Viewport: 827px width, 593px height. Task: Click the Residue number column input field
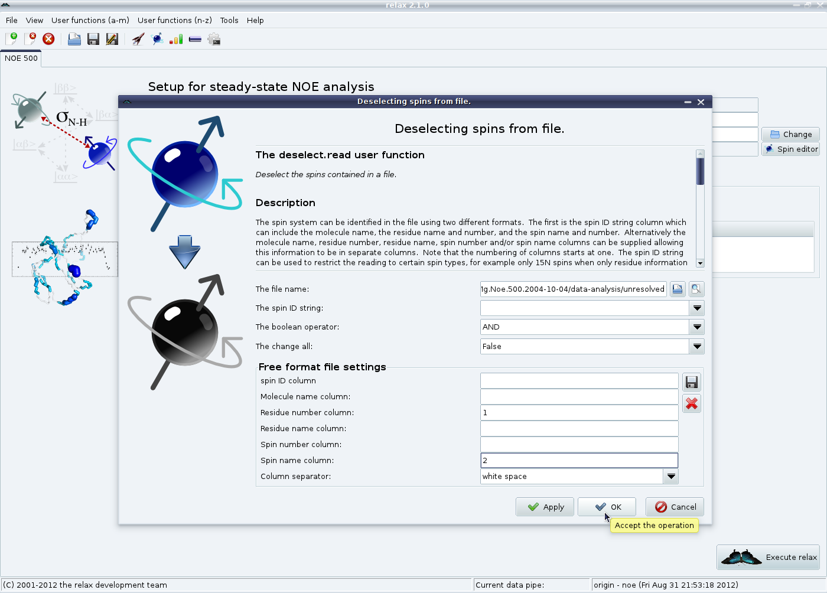point(579,412)
